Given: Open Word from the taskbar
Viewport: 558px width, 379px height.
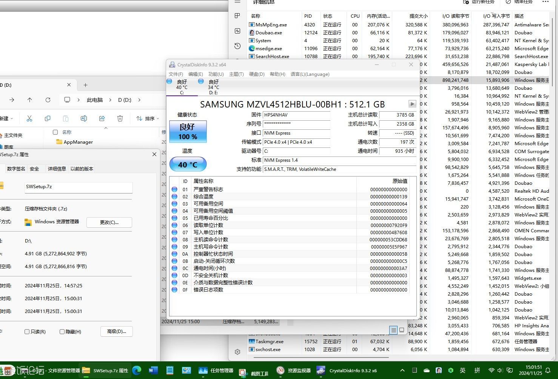Looking at the screenshot, I should coord(153,370).
